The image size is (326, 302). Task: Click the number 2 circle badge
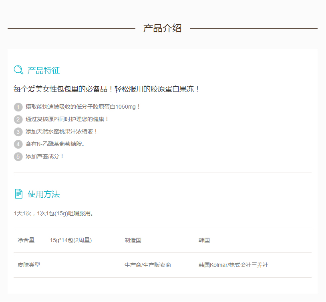point(18,119)
